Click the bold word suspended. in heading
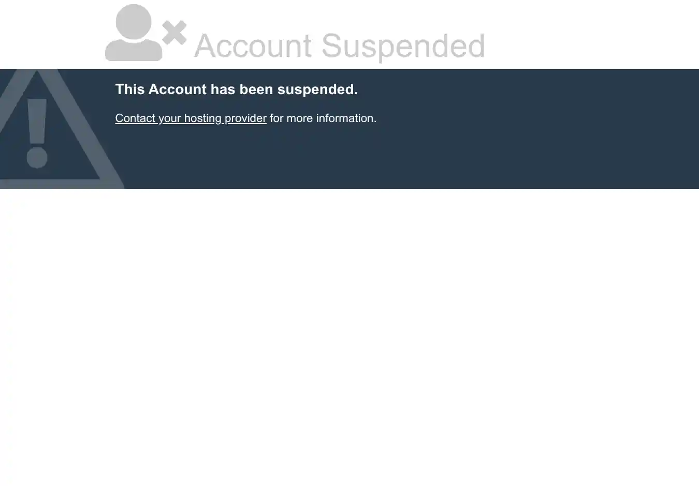 (x=317, y=89)
